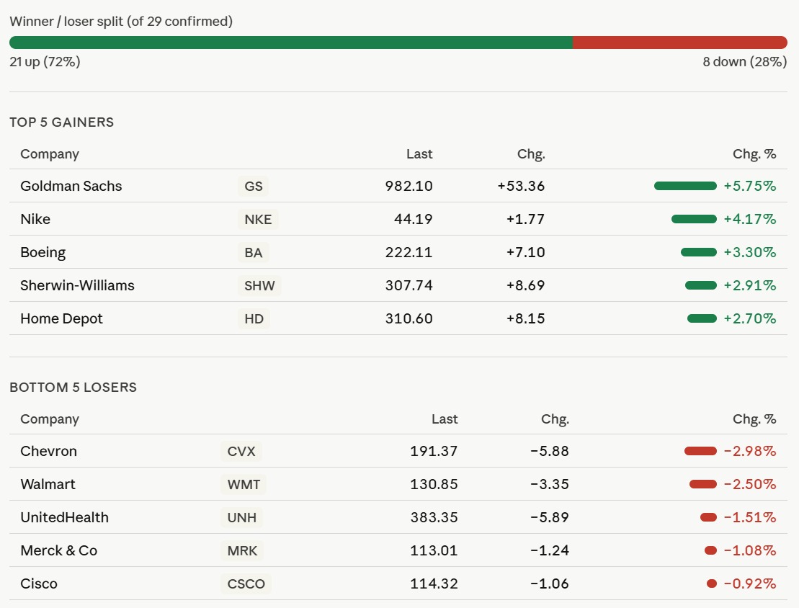
Task: Click the 21 up (72%) label
Action: [45, 62]
